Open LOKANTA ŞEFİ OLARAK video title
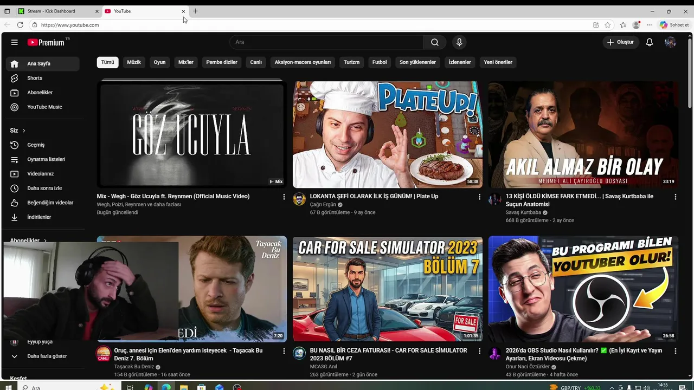Screen dimensions: 694x390 tap(374, 196)
